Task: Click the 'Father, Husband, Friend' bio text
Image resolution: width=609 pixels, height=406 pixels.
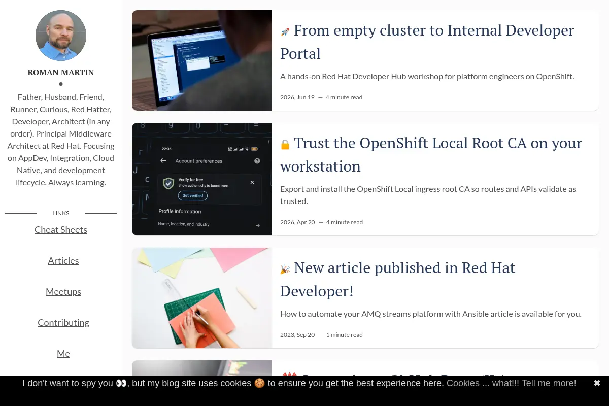Action: point(61,140)
